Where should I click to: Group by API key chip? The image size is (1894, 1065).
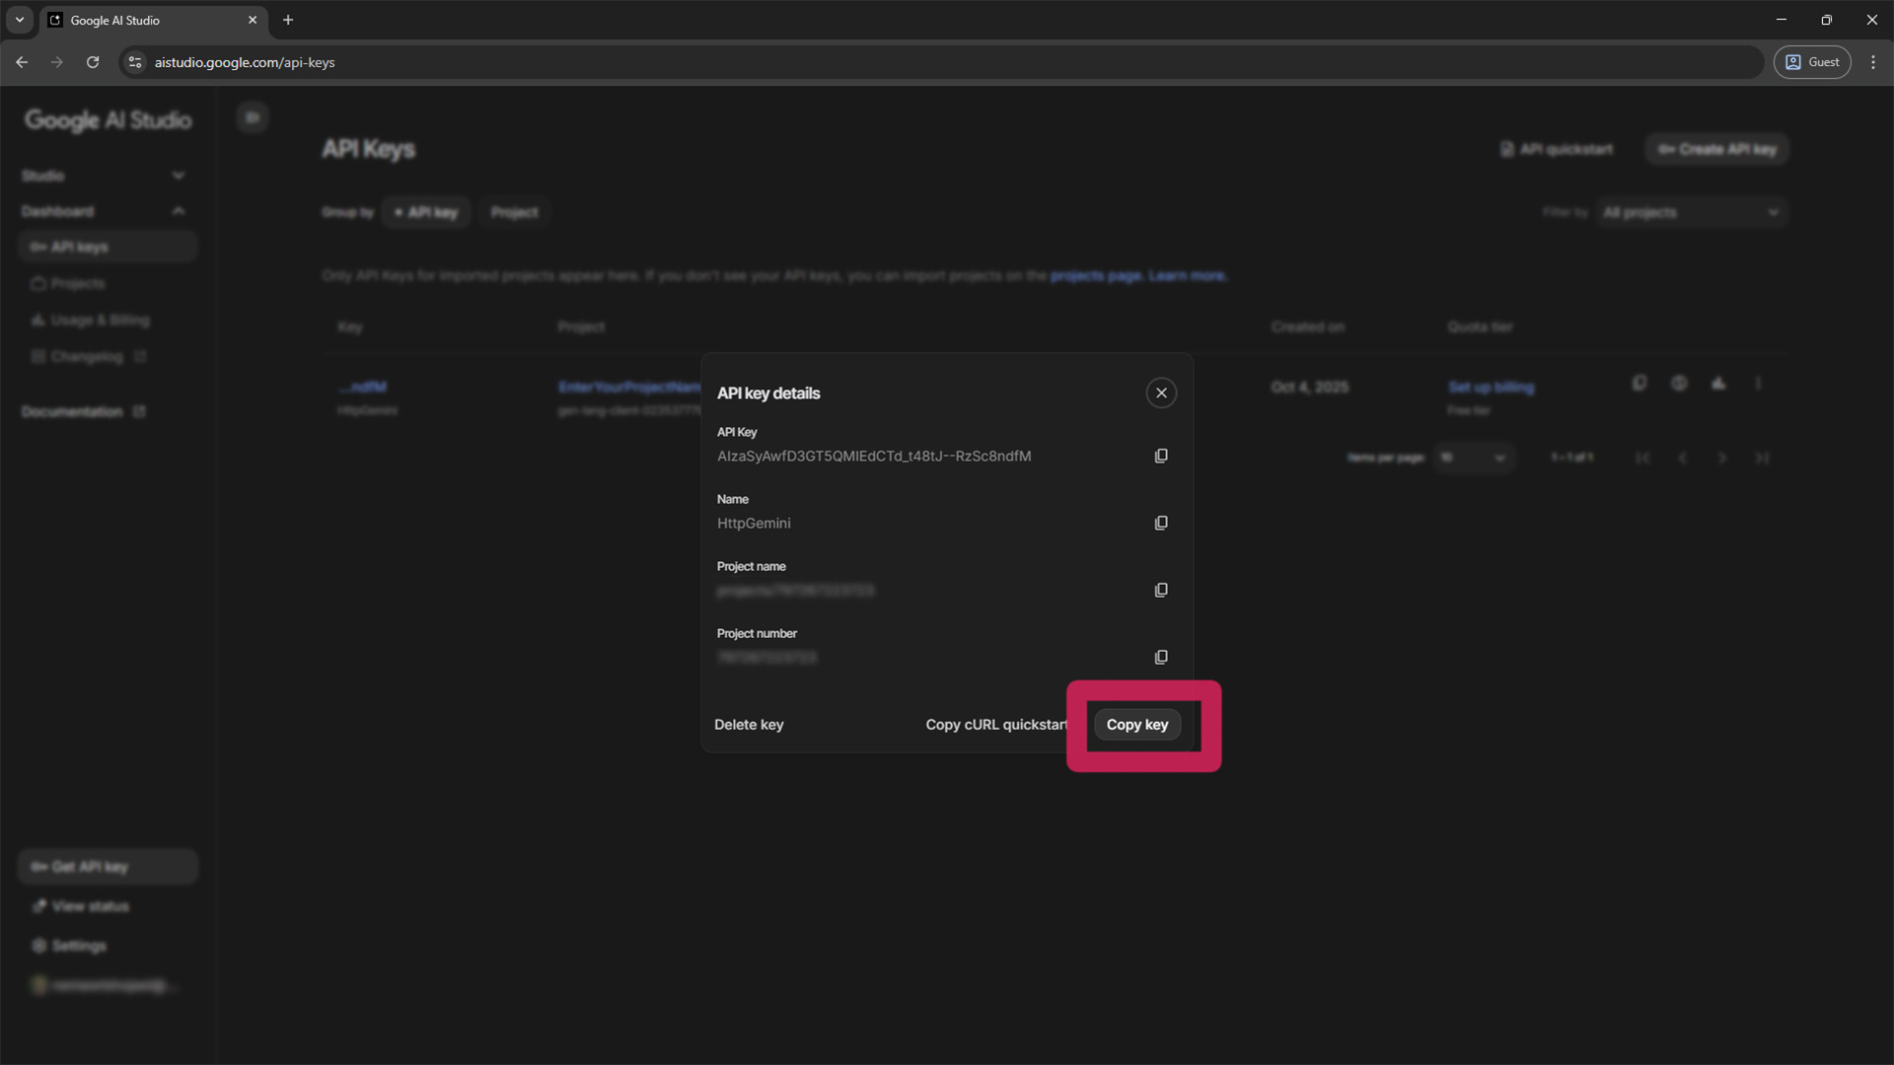click(426, 212)
